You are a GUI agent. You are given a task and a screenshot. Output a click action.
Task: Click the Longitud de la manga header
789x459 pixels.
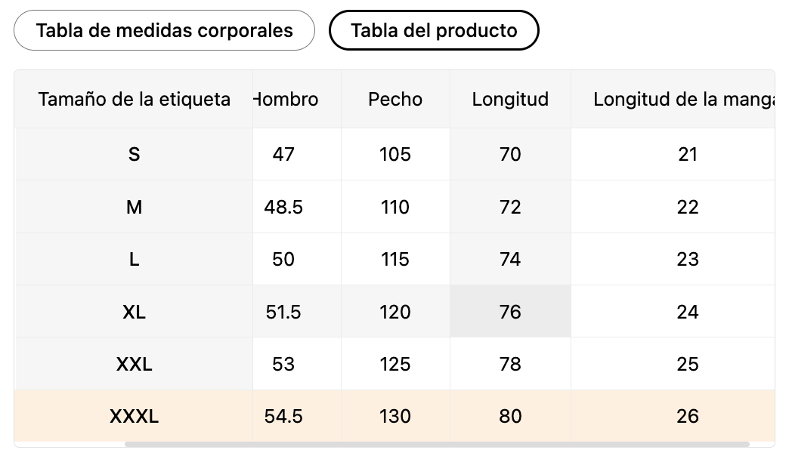click(673, 99)
